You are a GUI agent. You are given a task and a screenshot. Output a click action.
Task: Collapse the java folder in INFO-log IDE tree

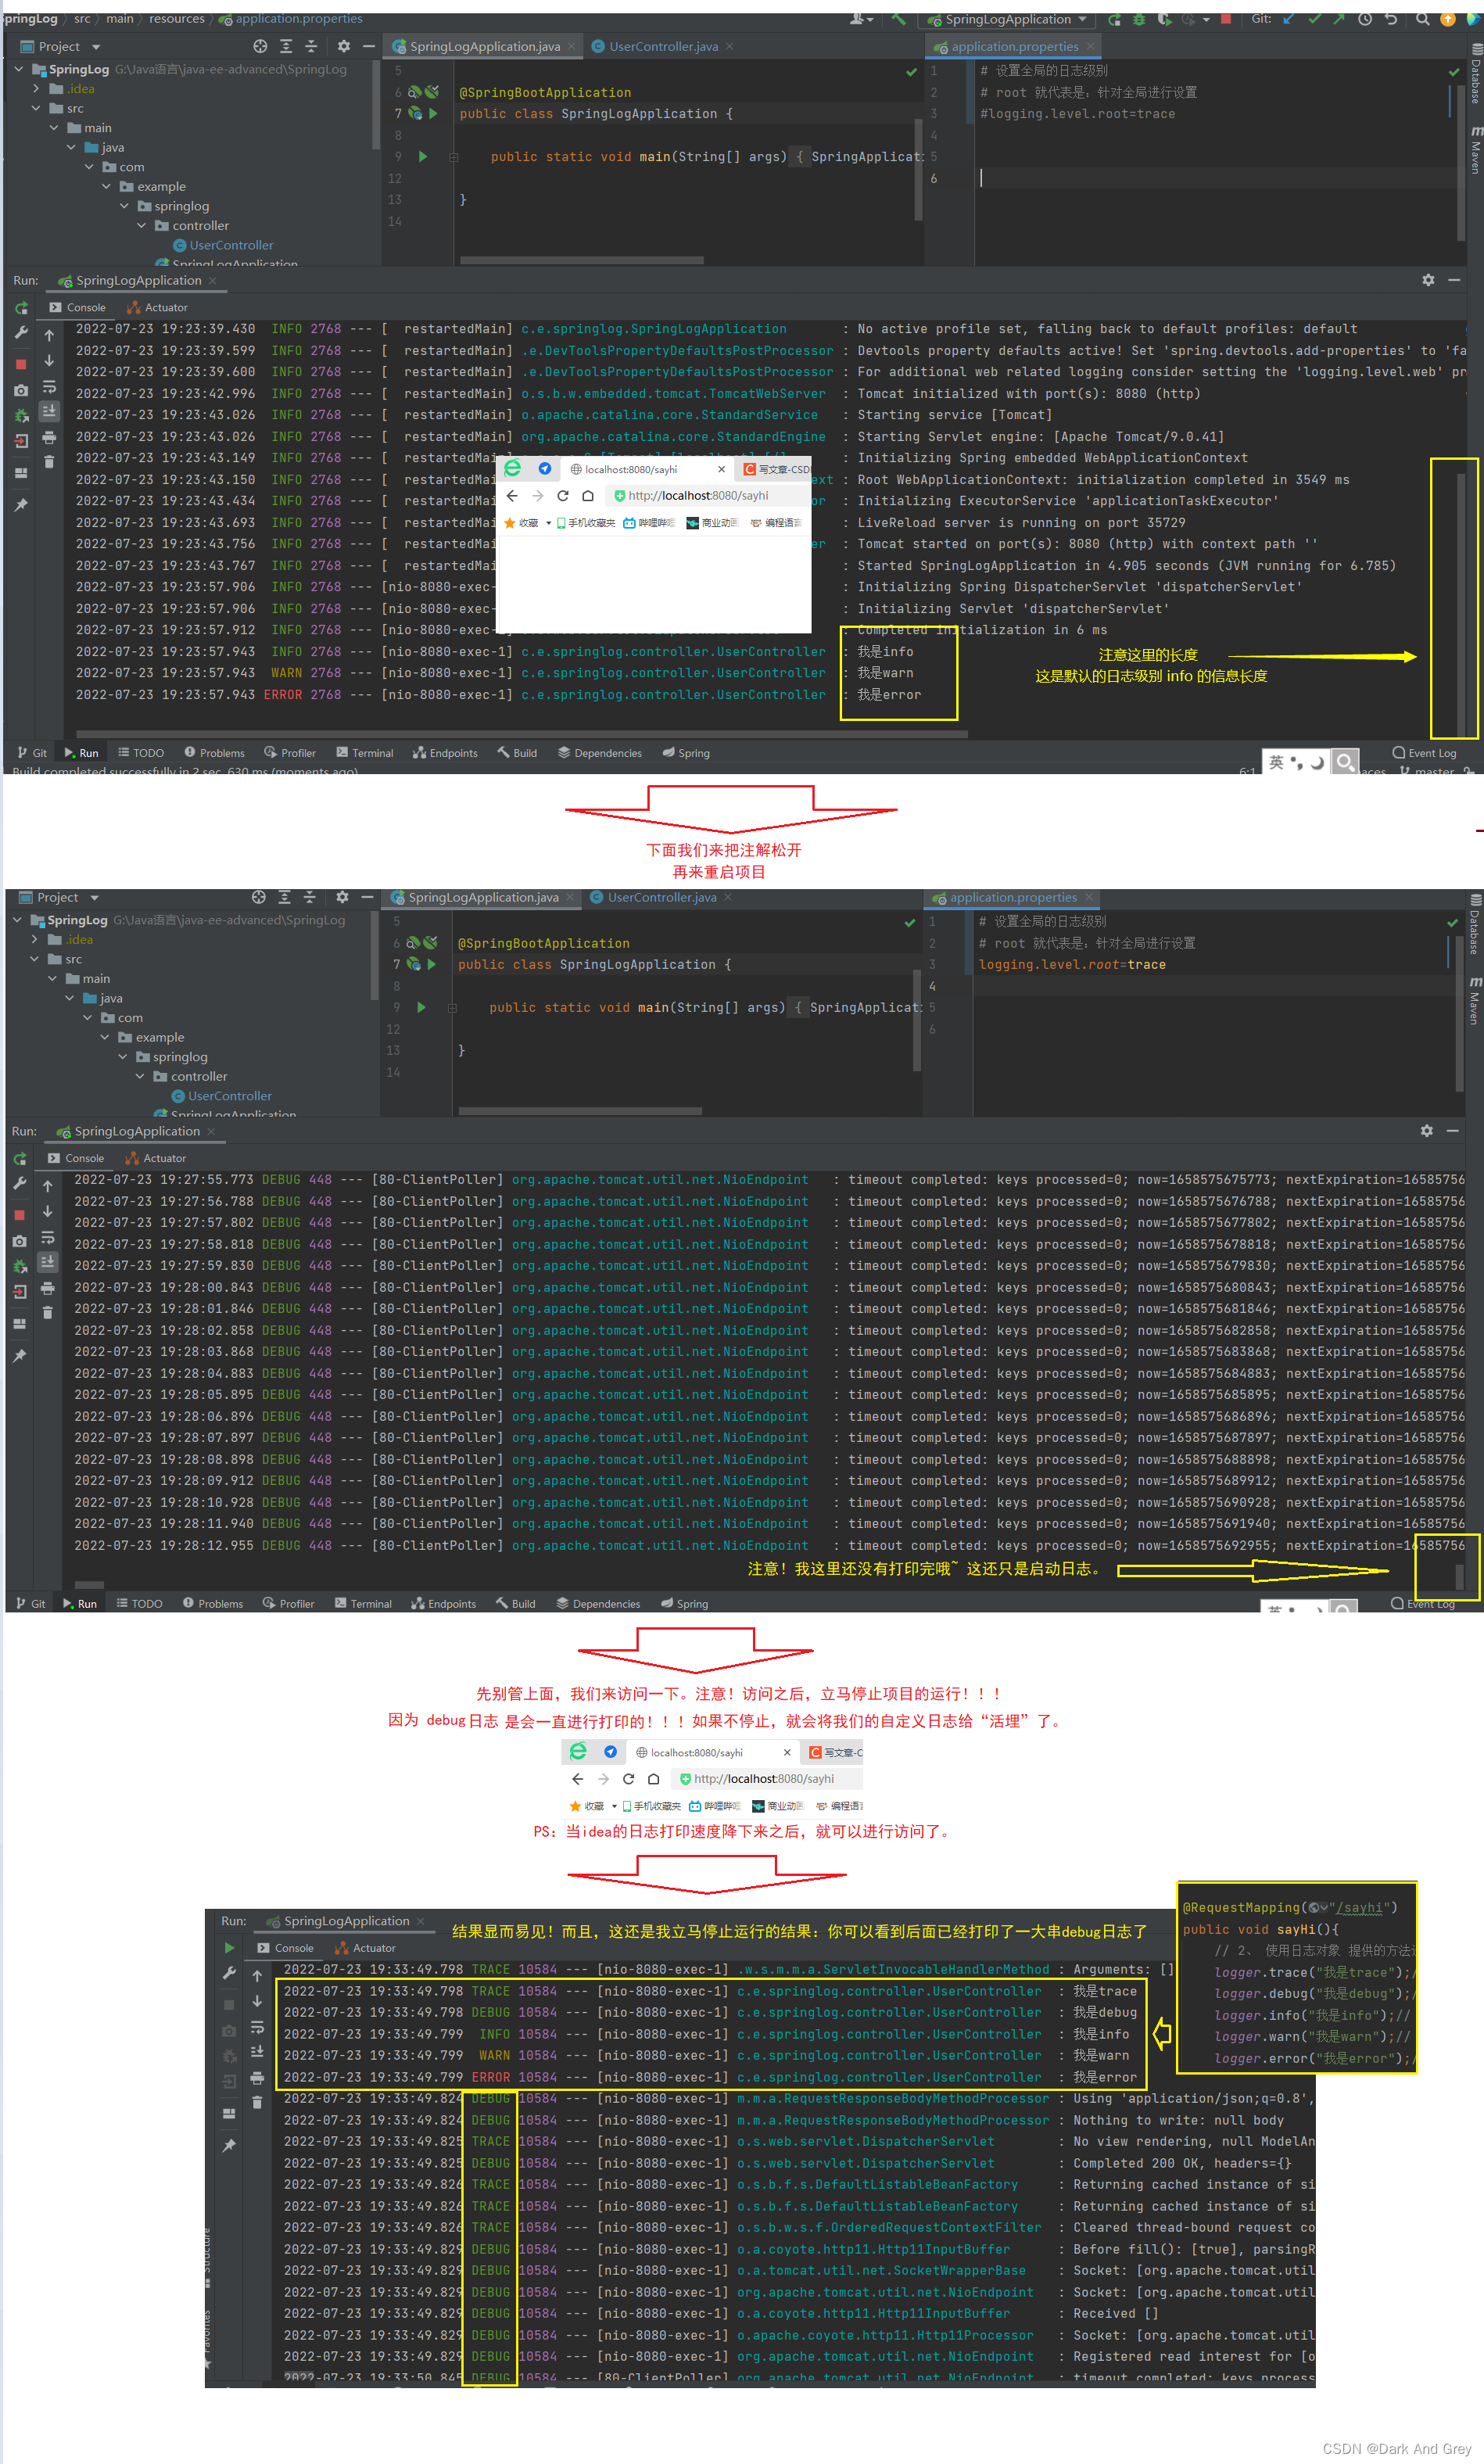[71, 147]
